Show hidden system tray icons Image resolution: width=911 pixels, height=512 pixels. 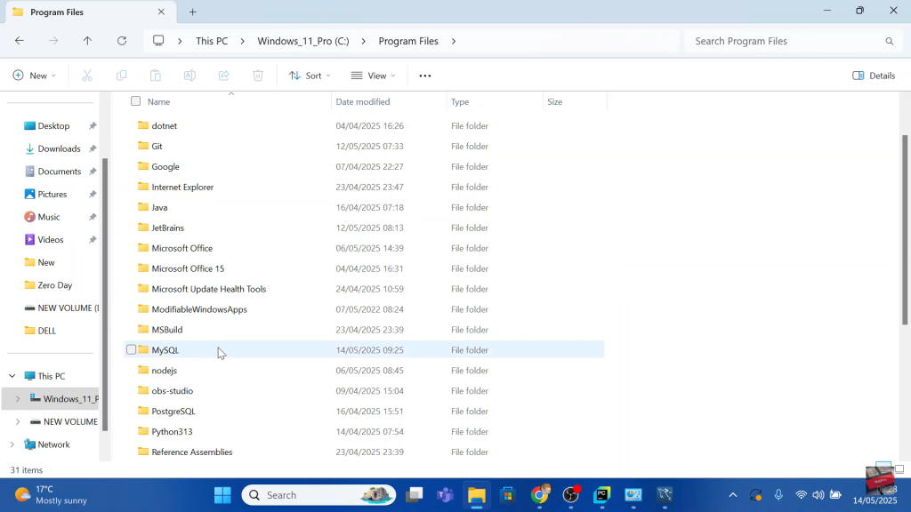click(733, 495)
